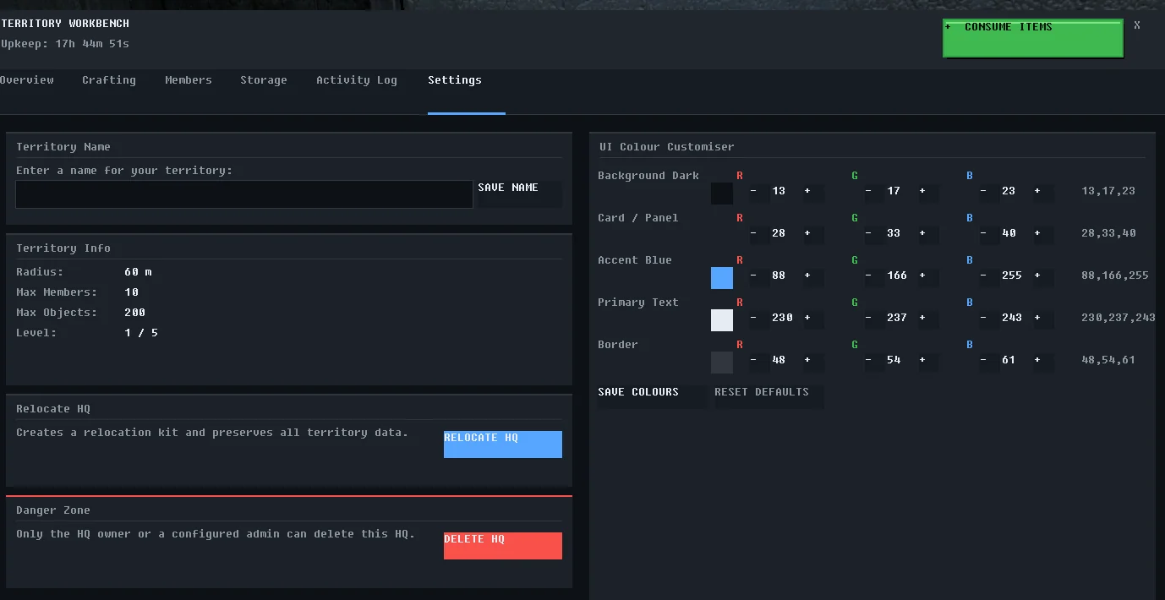Click the Consume Items button

click(x=1033, y=38)
